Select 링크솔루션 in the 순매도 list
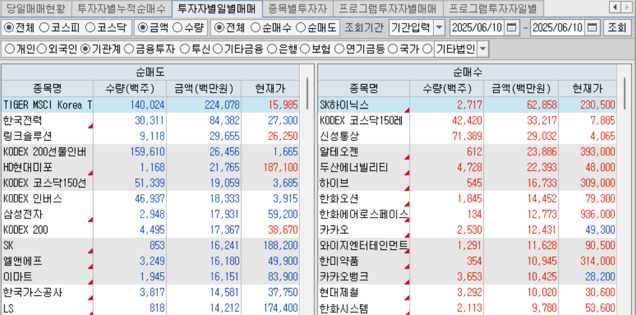636x315 pixels. (150, 136)
